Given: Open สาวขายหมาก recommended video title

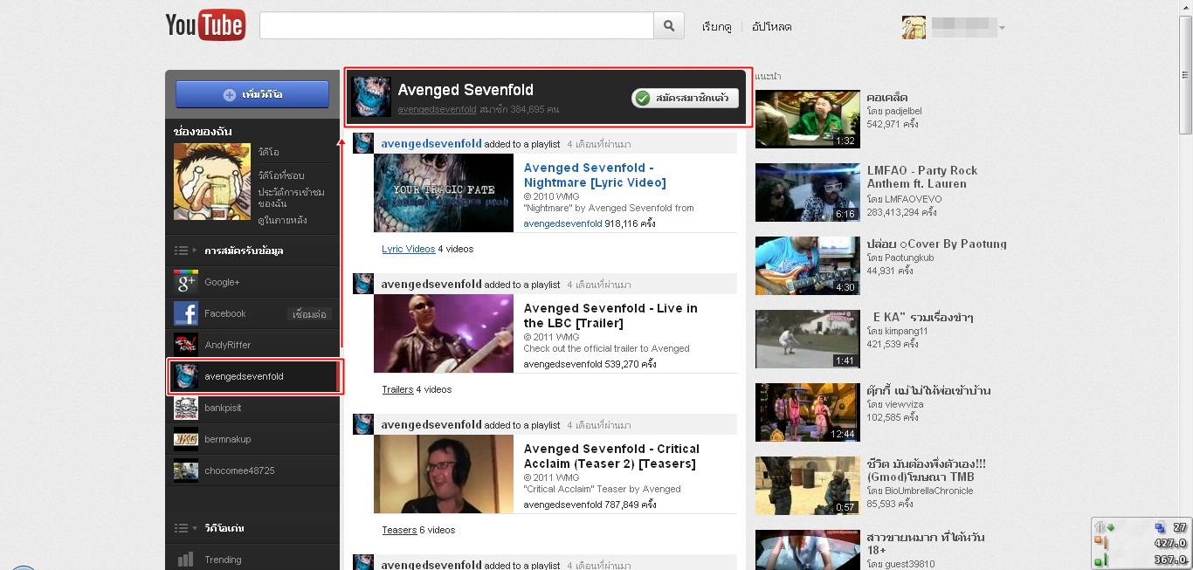Looking at the screenshot, I should pyautogui.click(x=927, y=544).
